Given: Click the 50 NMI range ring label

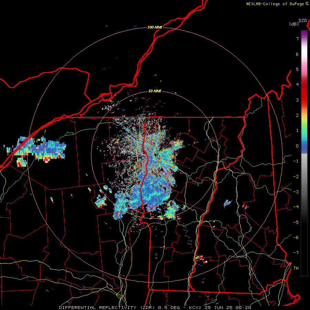Looking at the screenshot, I should click(155, 91).
